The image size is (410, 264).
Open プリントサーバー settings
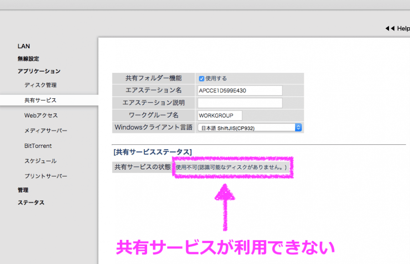point(46,176)
